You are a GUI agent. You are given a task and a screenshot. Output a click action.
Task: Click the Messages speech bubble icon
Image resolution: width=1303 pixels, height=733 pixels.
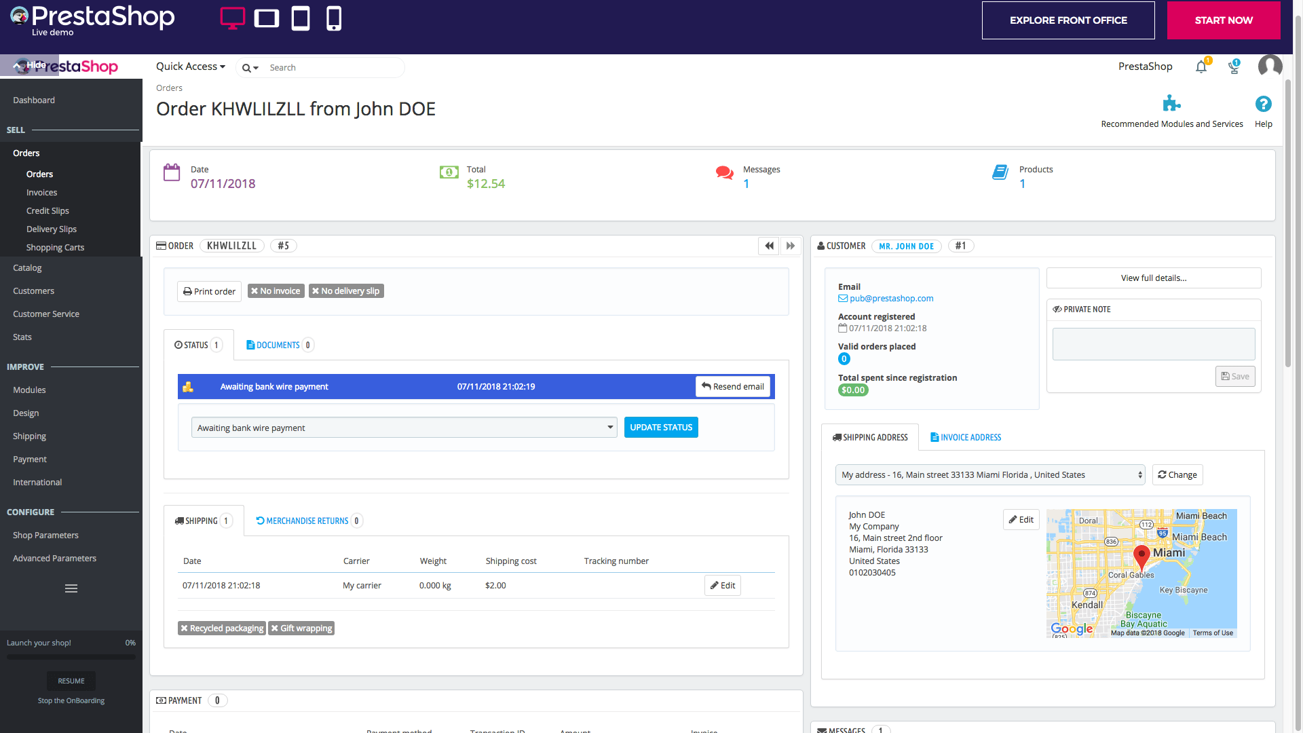pos(725,173)
